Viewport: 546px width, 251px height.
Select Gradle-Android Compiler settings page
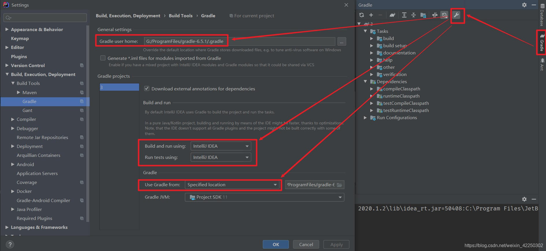pos(43,200)
